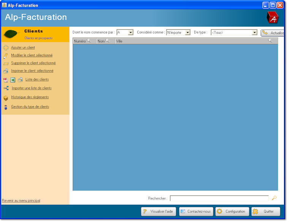Click the magnifier icon in the Numéro column header

[89, 41]
